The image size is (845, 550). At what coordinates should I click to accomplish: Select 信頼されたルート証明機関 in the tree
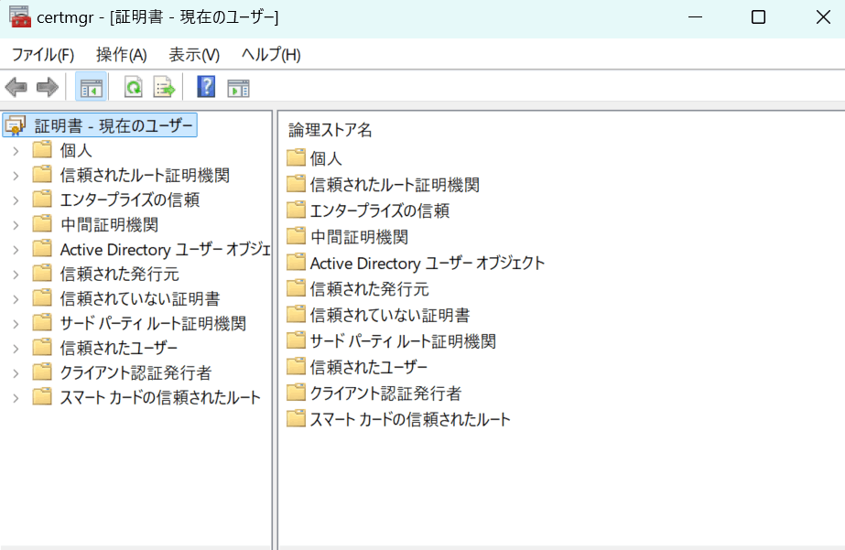pyautogui.click(x=145, y=175)
